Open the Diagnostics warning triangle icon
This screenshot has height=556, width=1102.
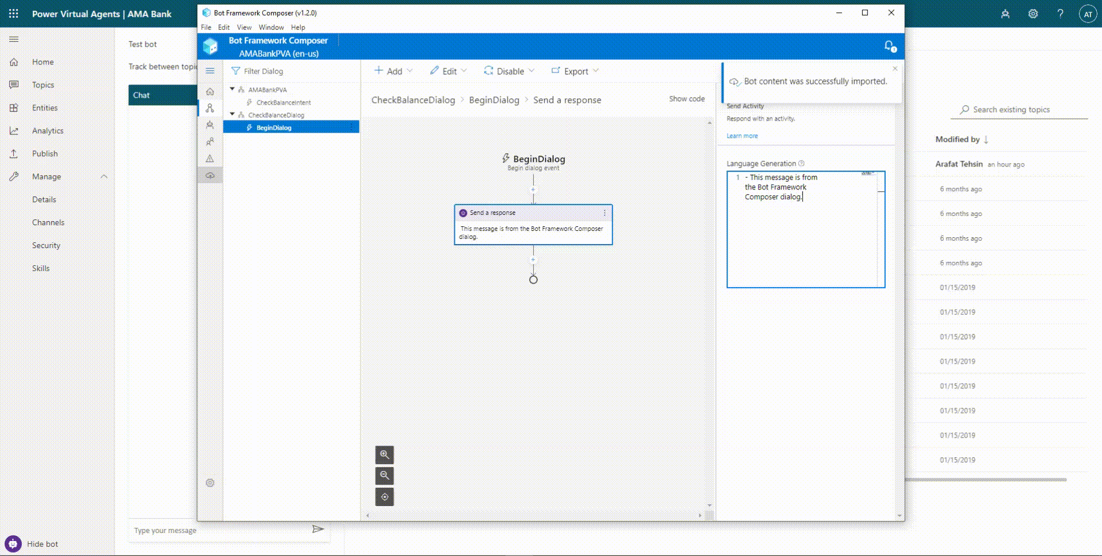pos(210,159)
